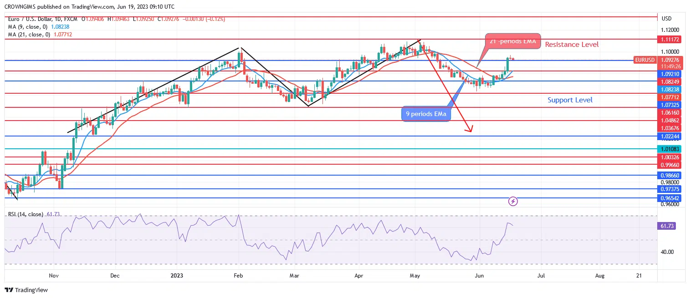Select the red 21-periods EMA callout
This screenshot has width=690, height=298.
point(512,42)
